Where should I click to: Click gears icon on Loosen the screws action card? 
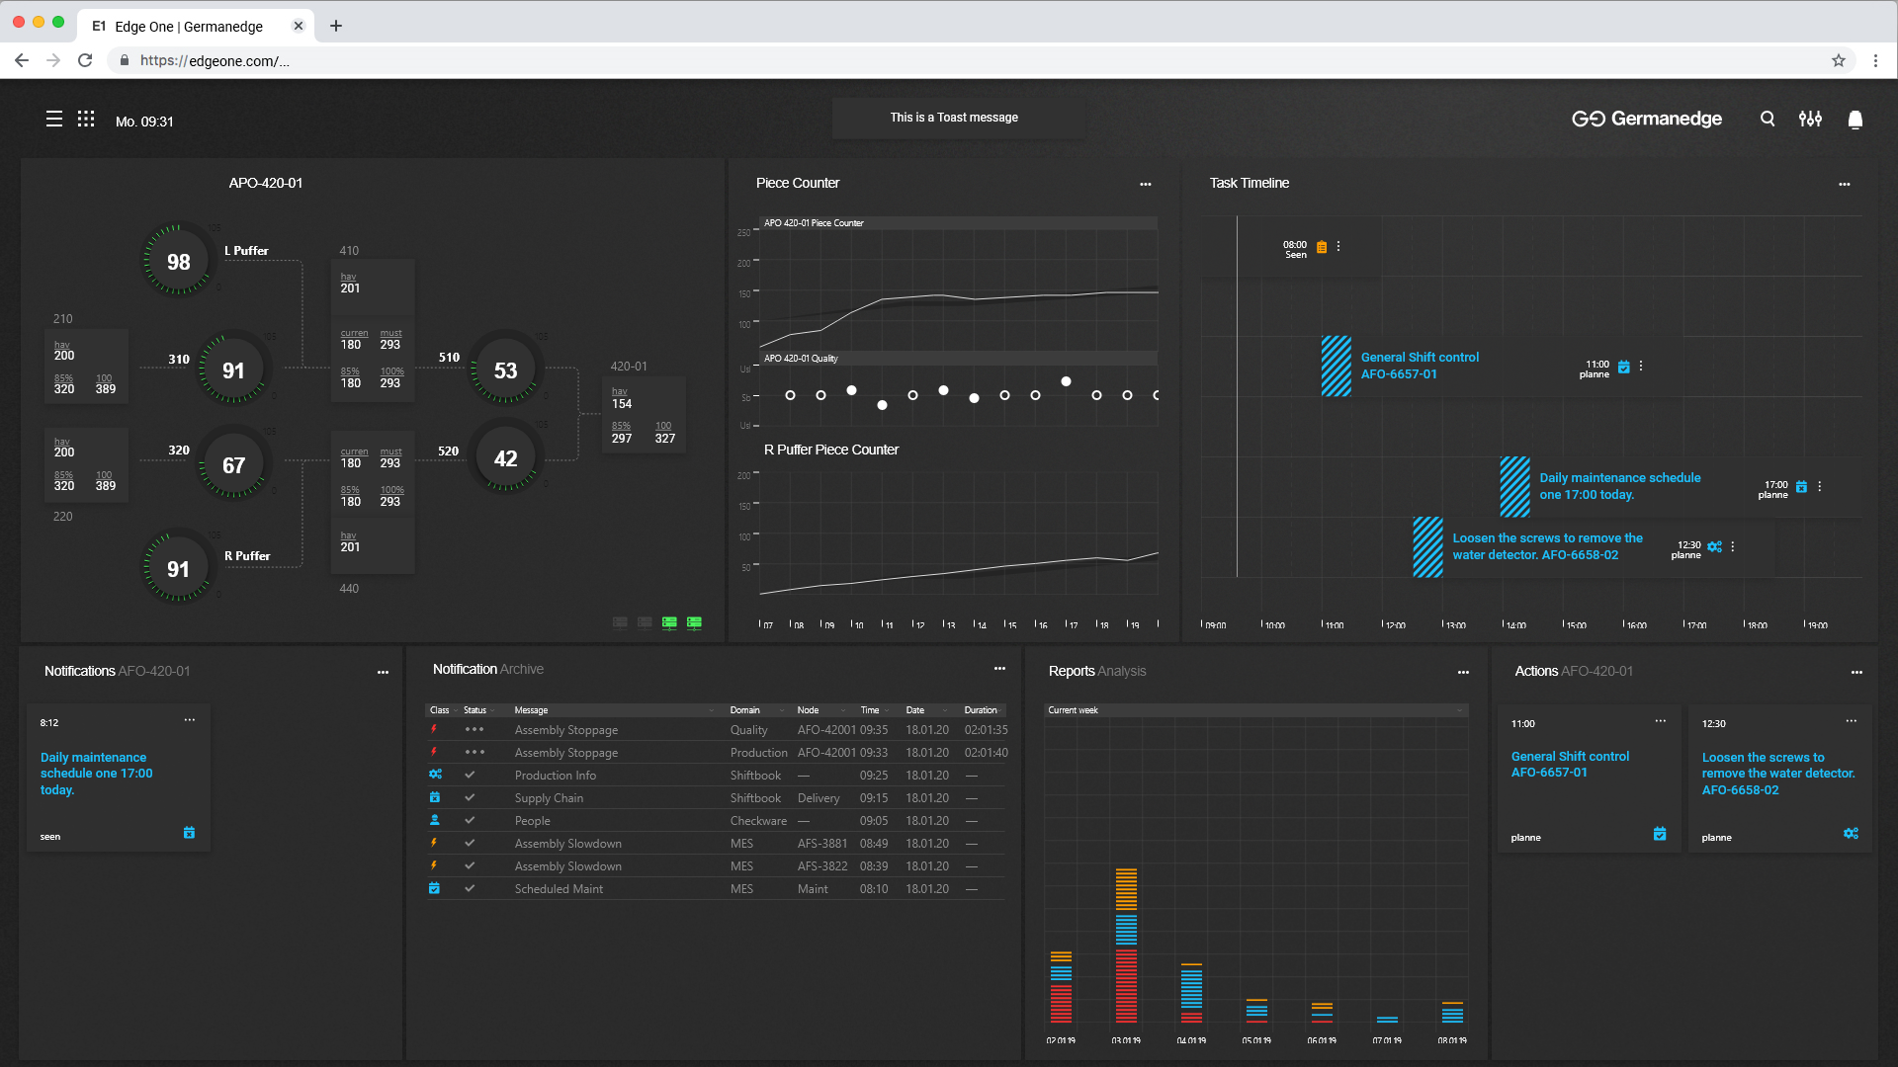tap(1851, 834)
